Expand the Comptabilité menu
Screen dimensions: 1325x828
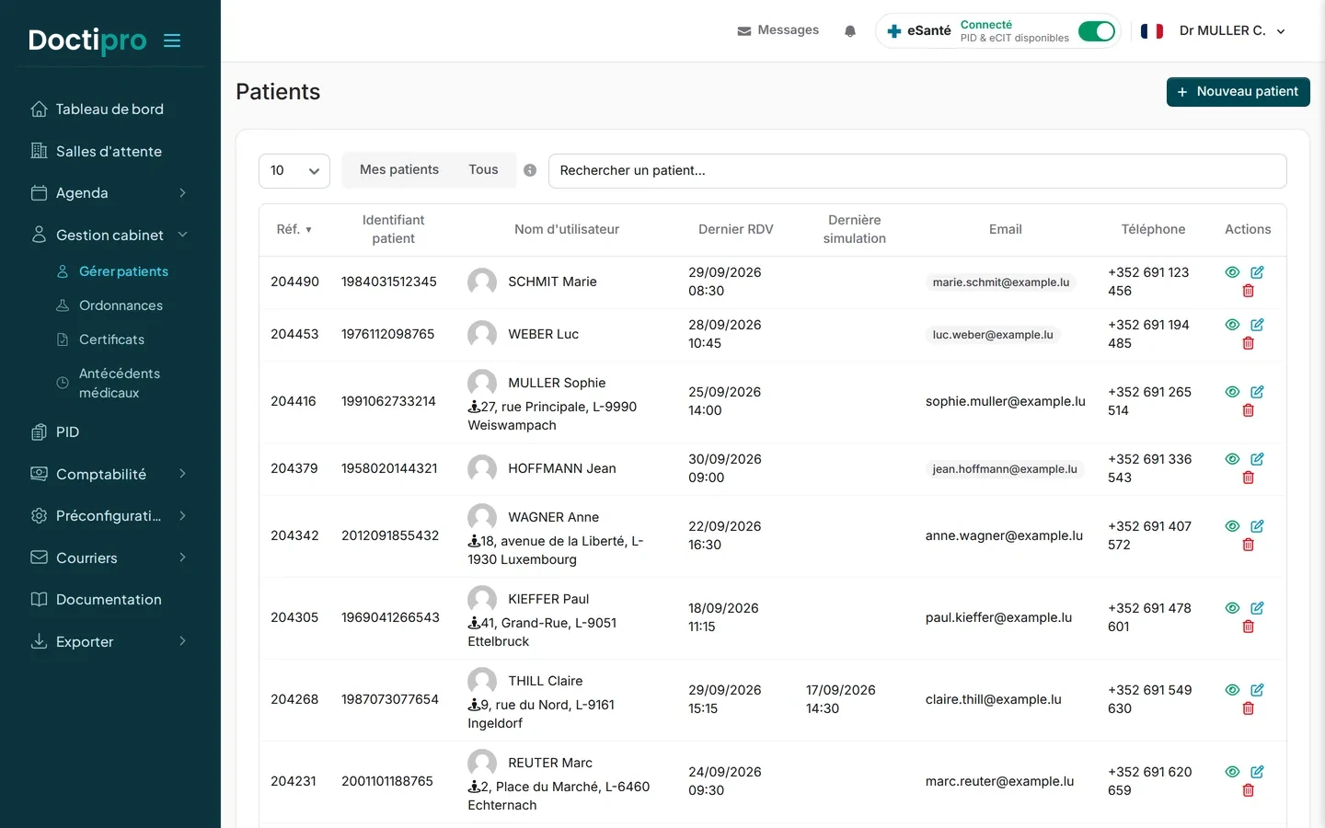coord(110,475)
